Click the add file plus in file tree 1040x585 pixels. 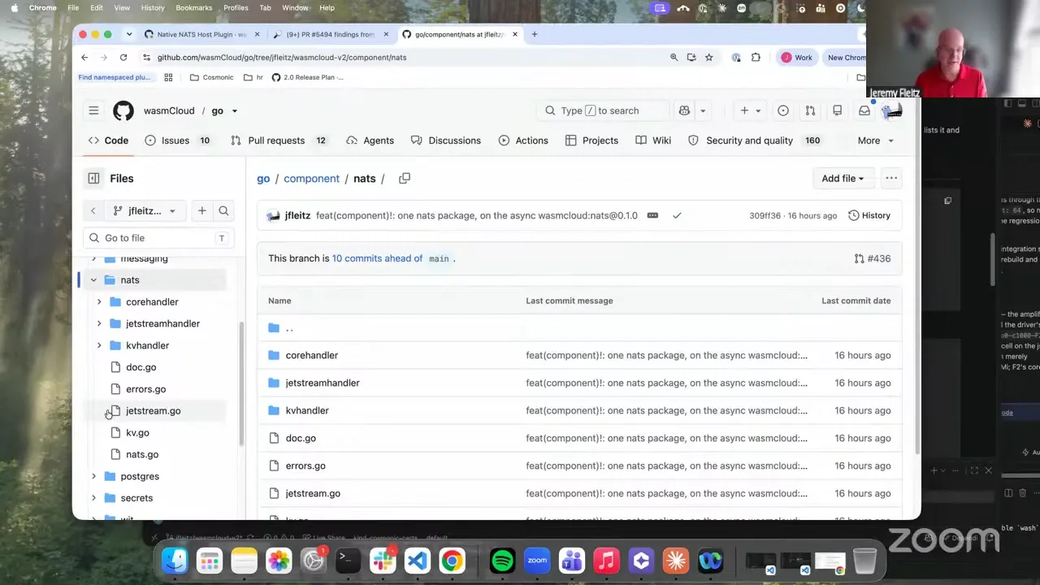tap(201, 211)
